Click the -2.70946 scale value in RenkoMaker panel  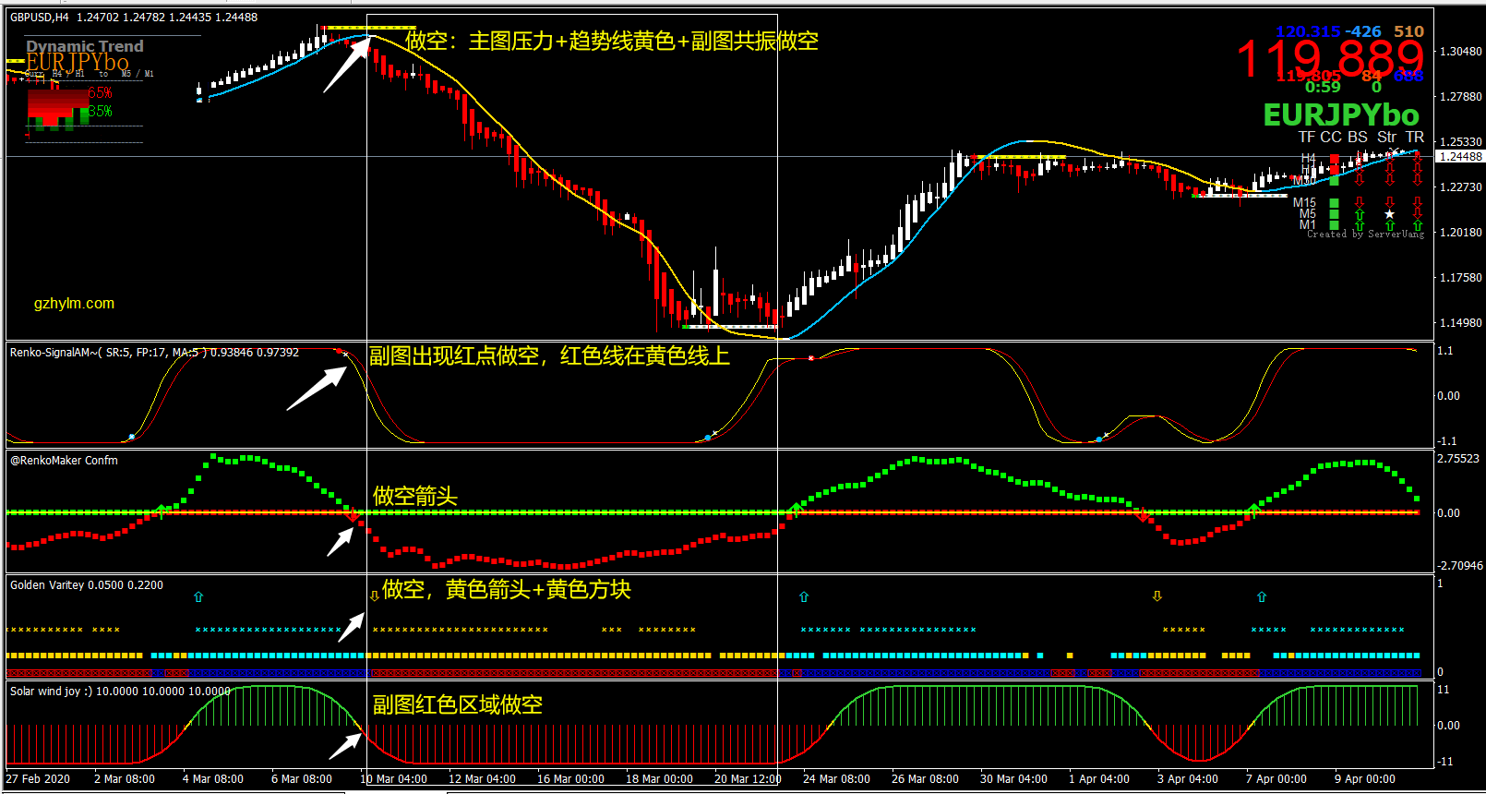(1460, 565)
